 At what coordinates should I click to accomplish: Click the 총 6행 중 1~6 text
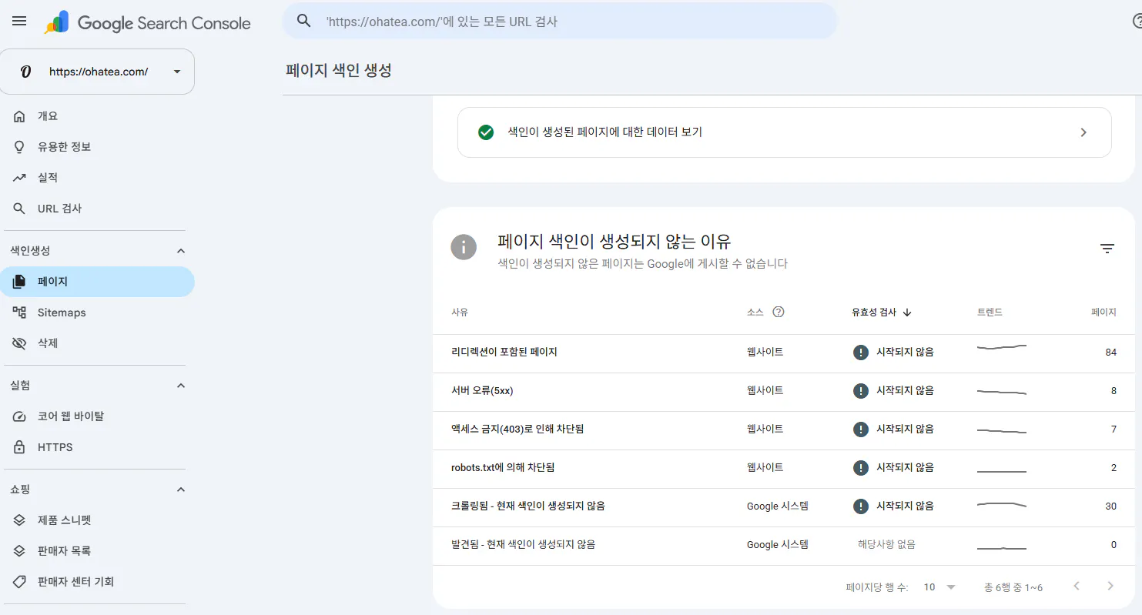pyautogui.click(x=1013, y=587)
